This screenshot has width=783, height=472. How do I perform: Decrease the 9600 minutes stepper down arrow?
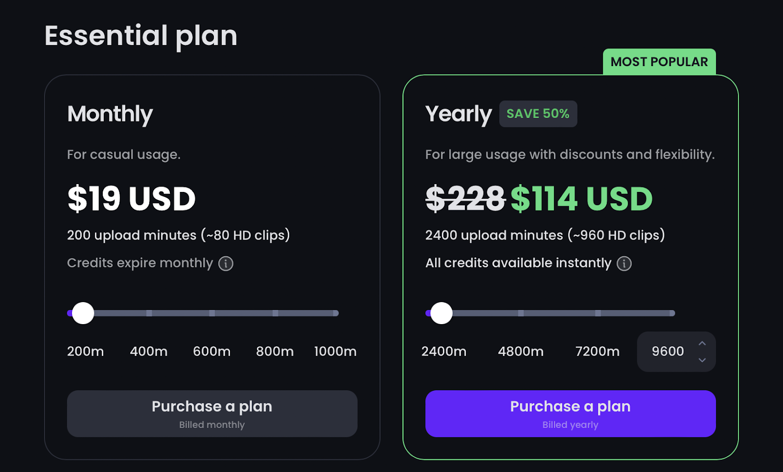(702, 360)
